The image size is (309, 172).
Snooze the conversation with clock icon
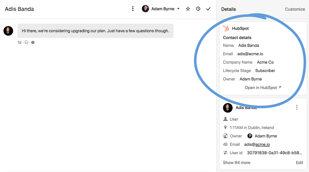click(x=198, y=9)
